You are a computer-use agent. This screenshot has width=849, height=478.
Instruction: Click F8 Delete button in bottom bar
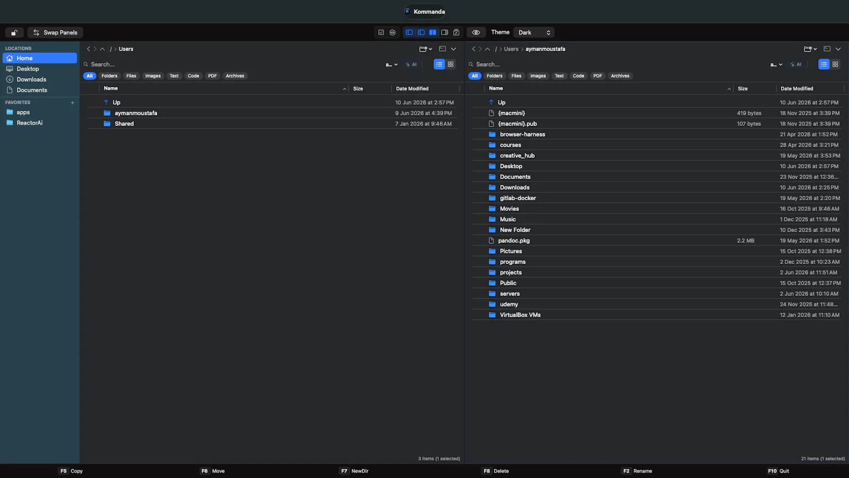tap(496, 471)
